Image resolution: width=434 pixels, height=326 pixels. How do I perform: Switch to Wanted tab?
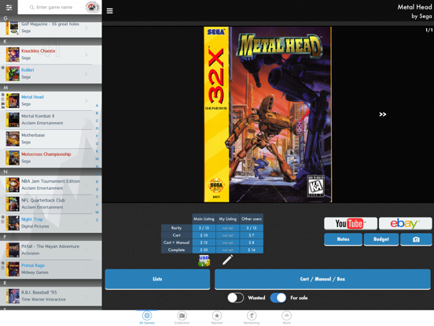(217, 317)
